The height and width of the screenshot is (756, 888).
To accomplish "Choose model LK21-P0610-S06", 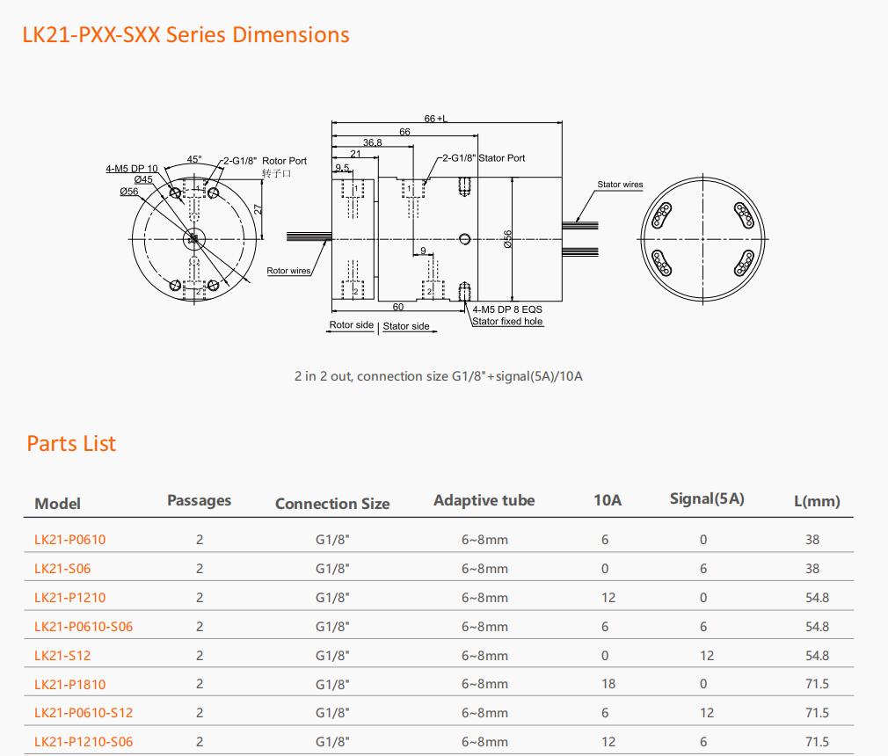I will (x=84, y=627).
